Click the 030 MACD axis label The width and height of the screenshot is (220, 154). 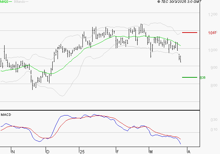coord(214,120)
